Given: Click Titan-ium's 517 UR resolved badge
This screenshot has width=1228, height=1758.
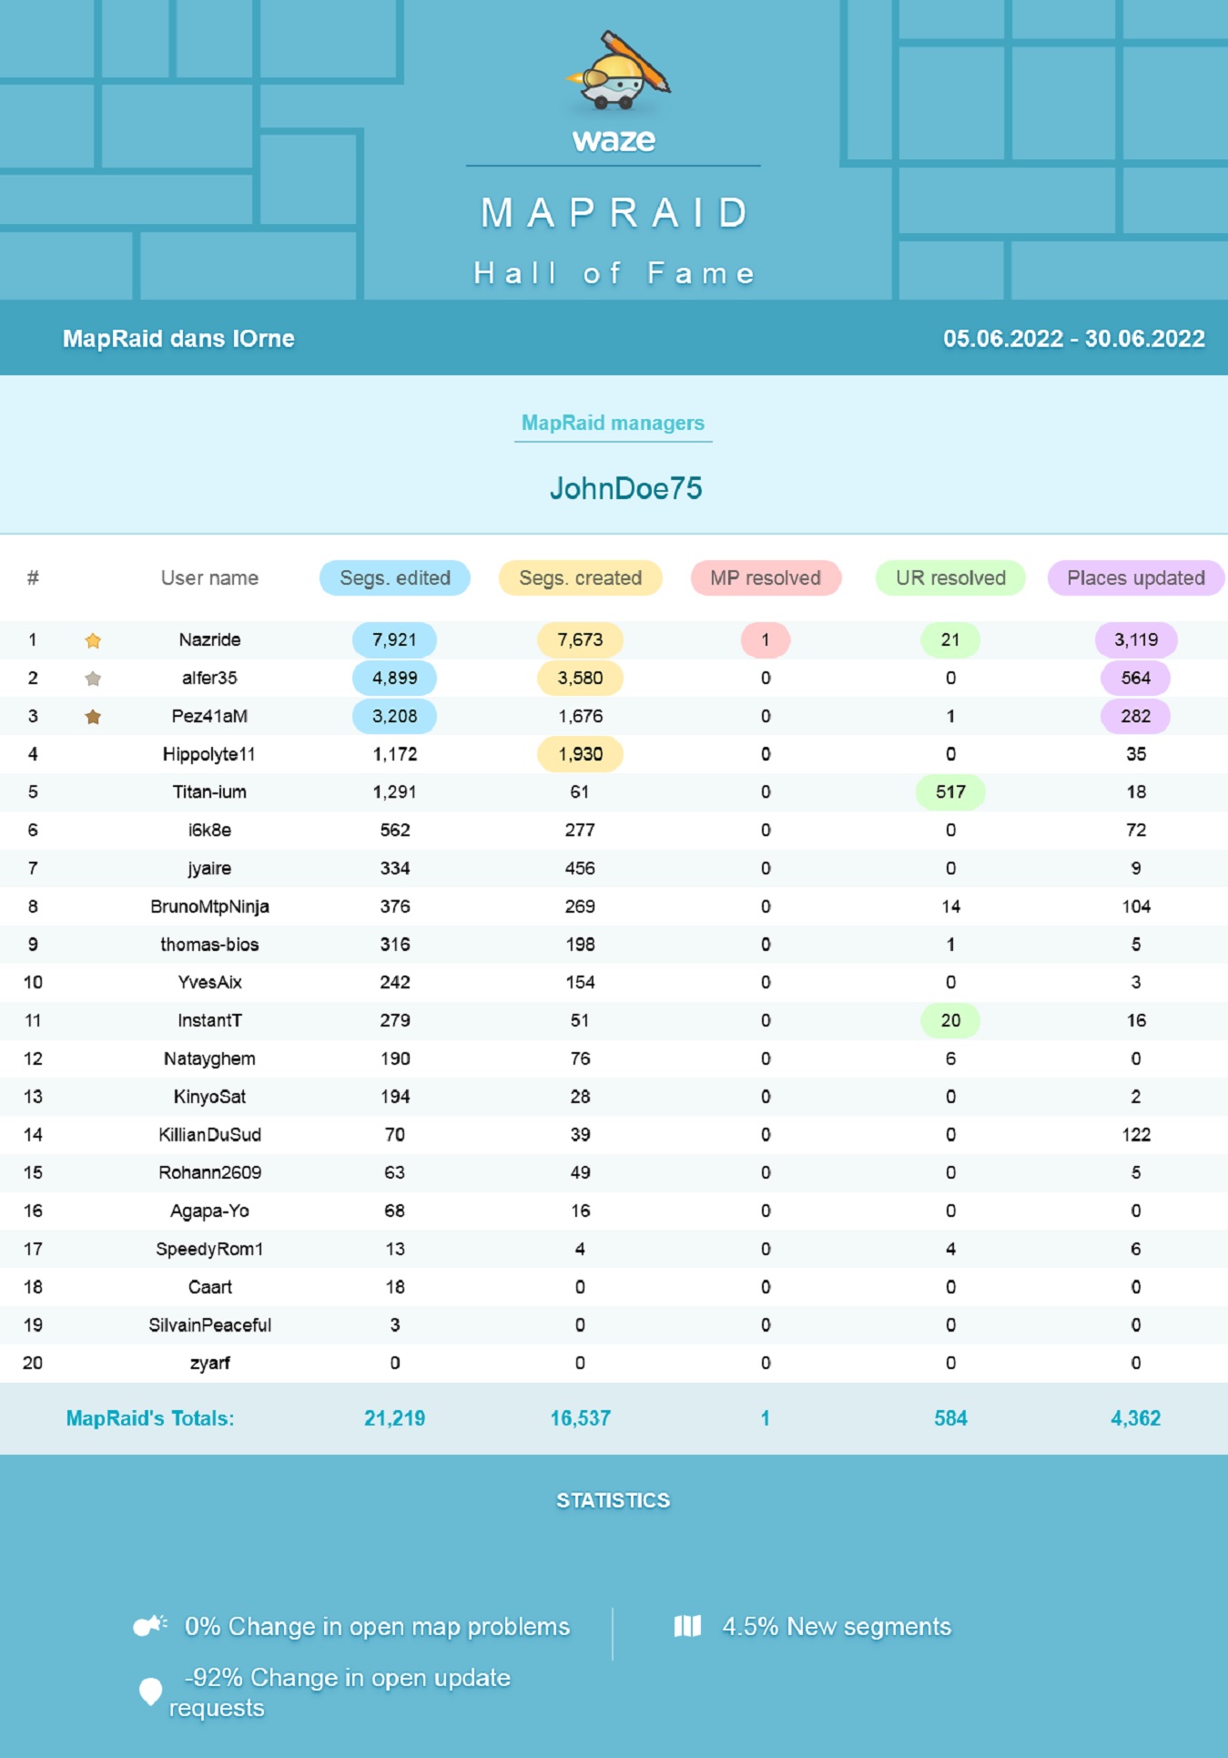Looking at the screenshot, I should pyautogui.click(x=950, y=792).
